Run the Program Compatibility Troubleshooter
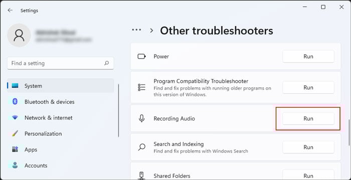Screen dimensions: 351x180 pyautogui.click(x=308, y=87)
